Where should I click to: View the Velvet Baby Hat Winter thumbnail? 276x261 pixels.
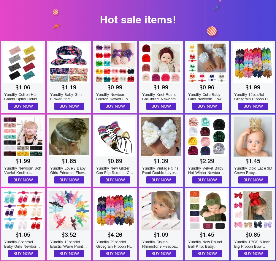pyautogui.click(x=207, y=136)
